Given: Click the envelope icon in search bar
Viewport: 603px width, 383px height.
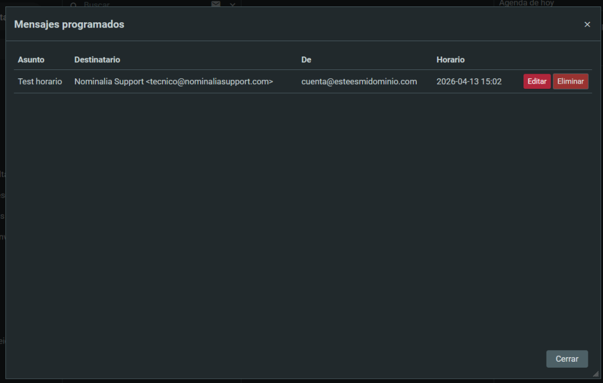Looking at the screenshot, I should (216, 4).
